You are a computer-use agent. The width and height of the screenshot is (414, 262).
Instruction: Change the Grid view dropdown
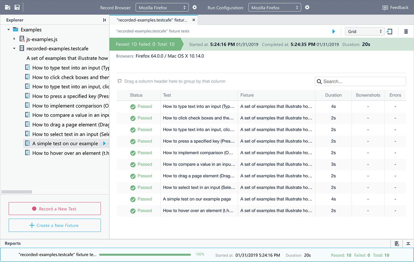coord(364,31)
